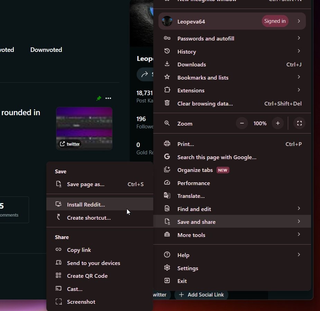Click the Google G icon
Screen dimensions: 320x311
[x=167, y=156]
